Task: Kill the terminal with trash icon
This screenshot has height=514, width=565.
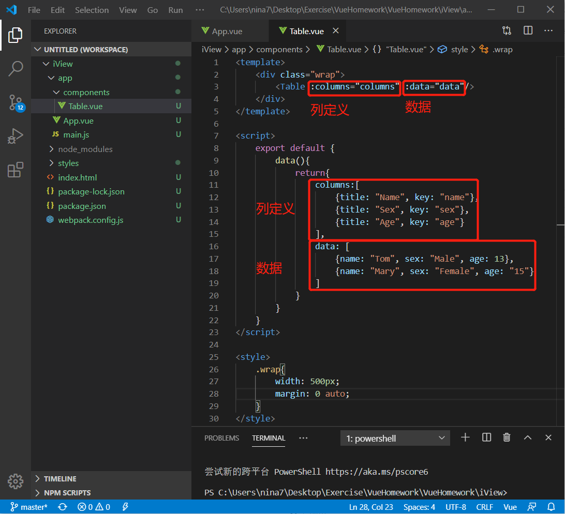Action: [507, 437]
